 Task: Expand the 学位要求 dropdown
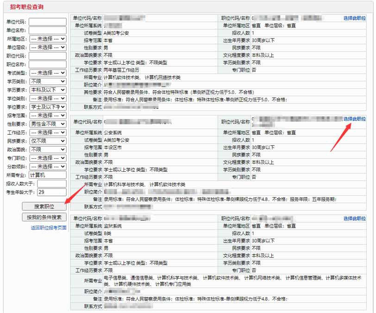(x=48, y=107)
